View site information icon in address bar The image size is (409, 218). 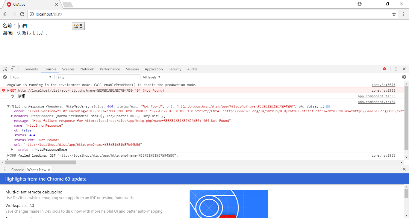click(x=32, y=14)
